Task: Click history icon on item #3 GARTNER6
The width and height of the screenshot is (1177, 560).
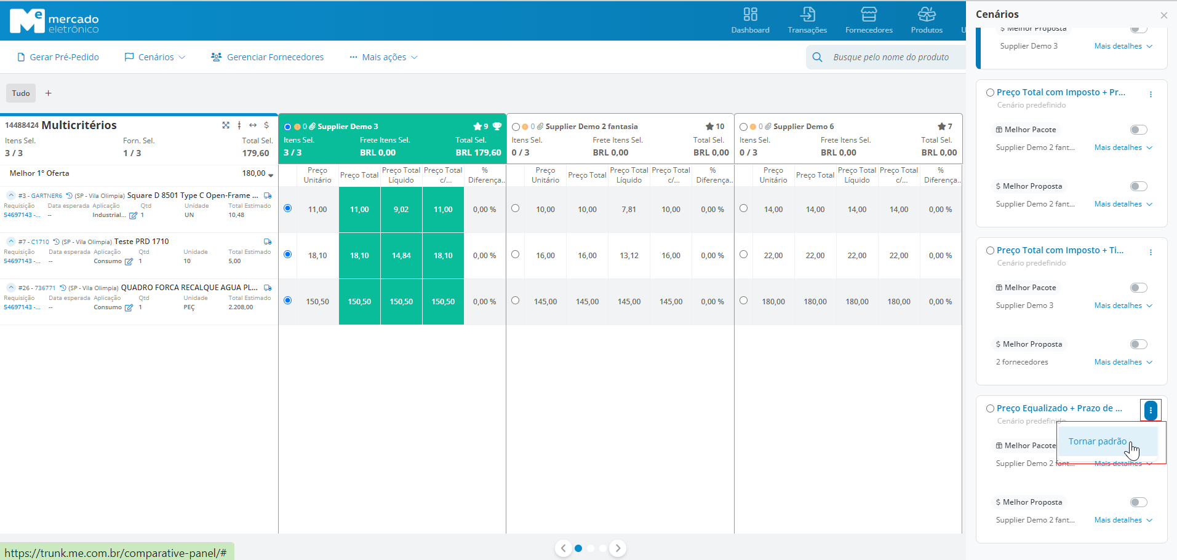Action: click(70, 195)
